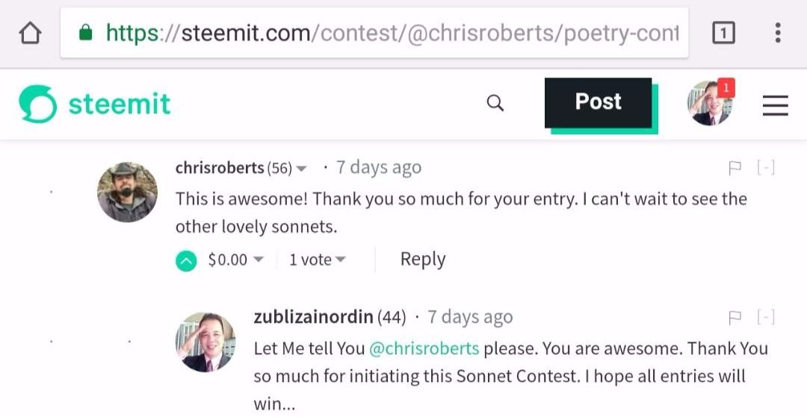Image resolution: width=807 pixels, height=417 pixels.
Task: Open the hamburger navigation menu
Action: click(x=776, y=107)
